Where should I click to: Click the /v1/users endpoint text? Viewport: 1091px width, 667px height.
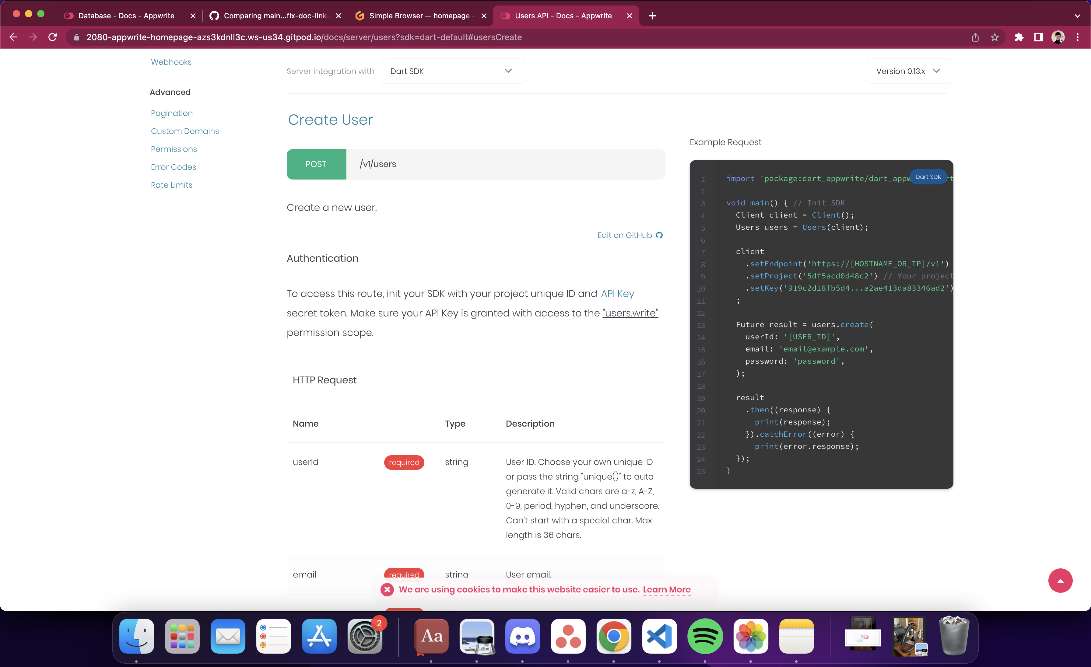(x=378, y=164)
